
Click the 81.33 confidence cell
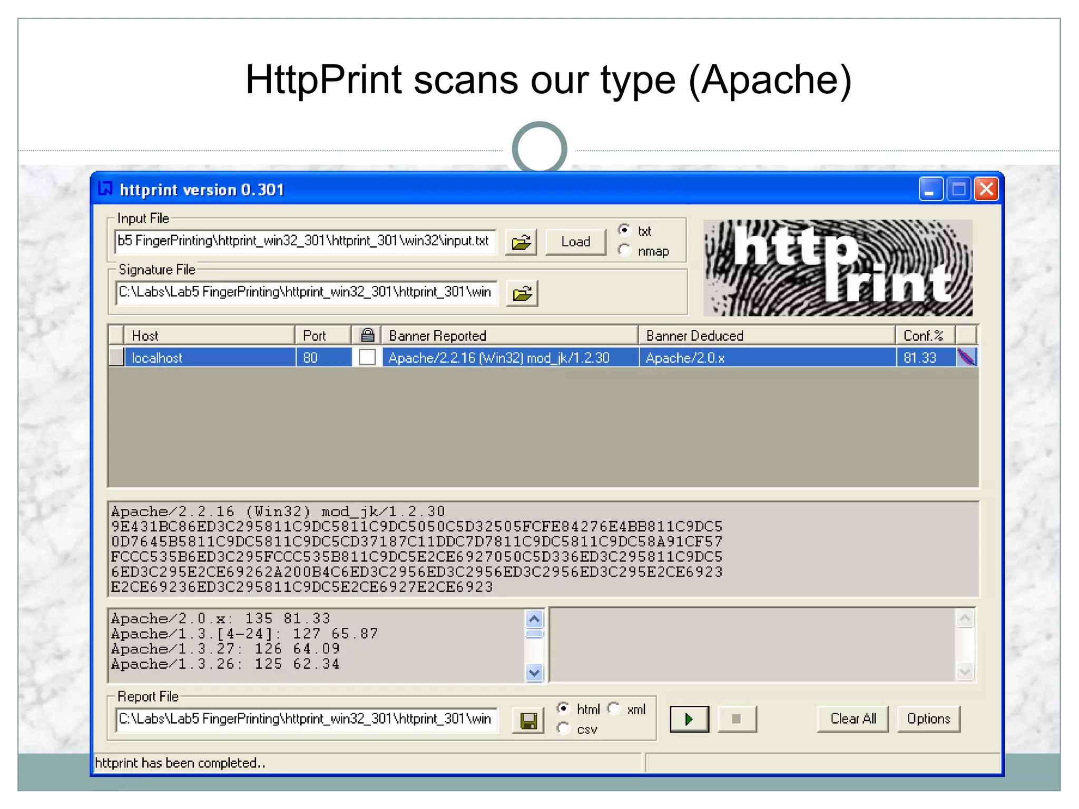(x=926, y=357)
